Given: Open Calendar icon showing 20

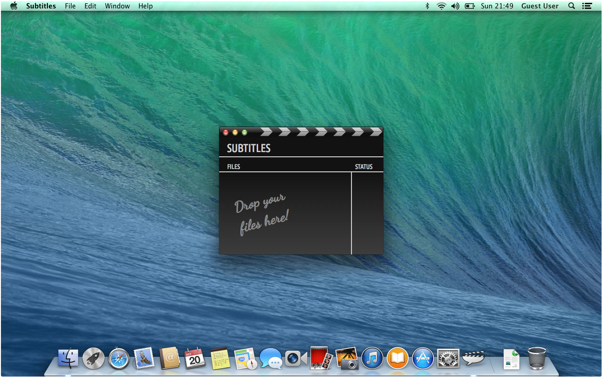Looking at the screenshot, I should 195,359.
